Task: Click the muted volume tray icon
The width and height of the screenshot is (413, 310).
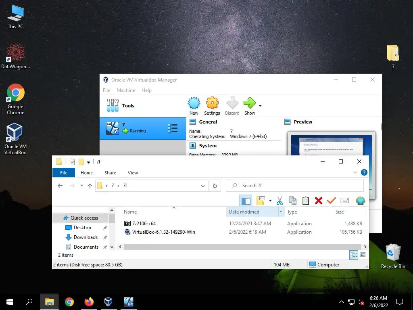Action: click(x=361, y=302)
